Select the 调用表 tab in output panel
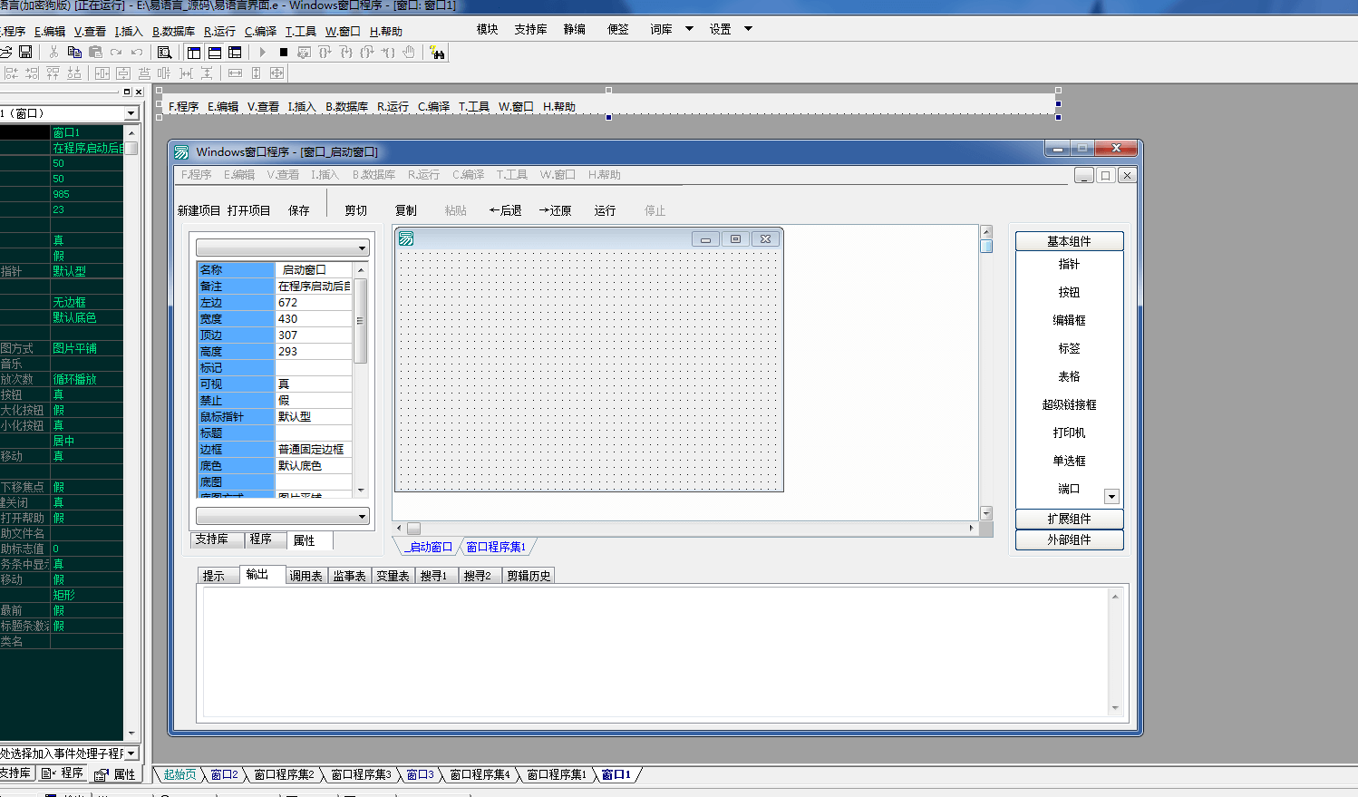This screenshot has height=797, width=1358. [x=306, y=576]
